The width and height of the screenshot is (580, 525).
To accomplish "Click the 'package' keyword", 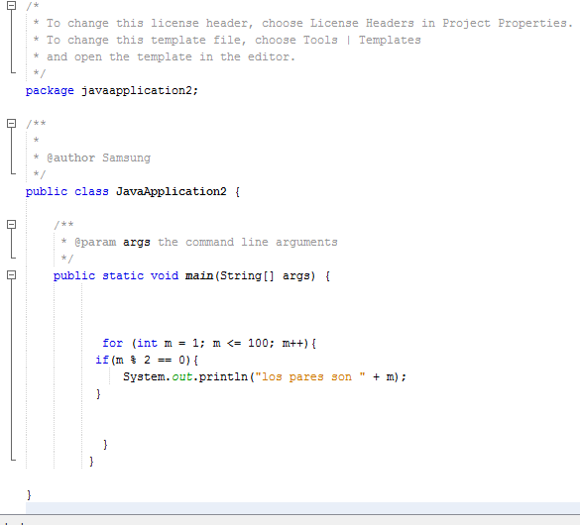I will 50,91.
